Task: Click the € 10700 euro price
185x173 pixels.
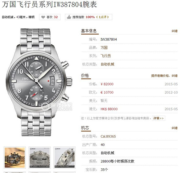Action: tap(107, 93)
